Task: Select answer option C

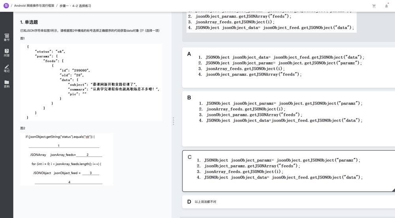Action: pos(288,171)
